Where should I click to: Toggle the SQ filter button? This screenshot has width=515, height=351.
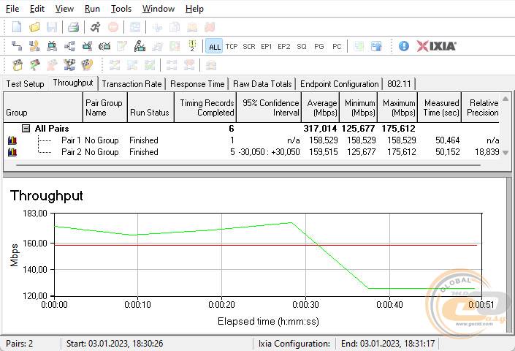302,46
